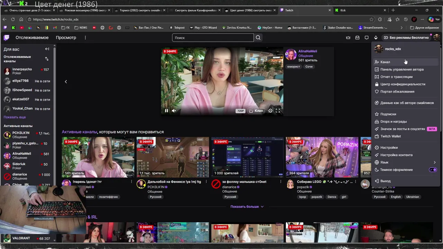Image resolution: width=443 pixels, height=249 pixels.
Task: Open Copilot Чат button
Action: coord(434,19)
